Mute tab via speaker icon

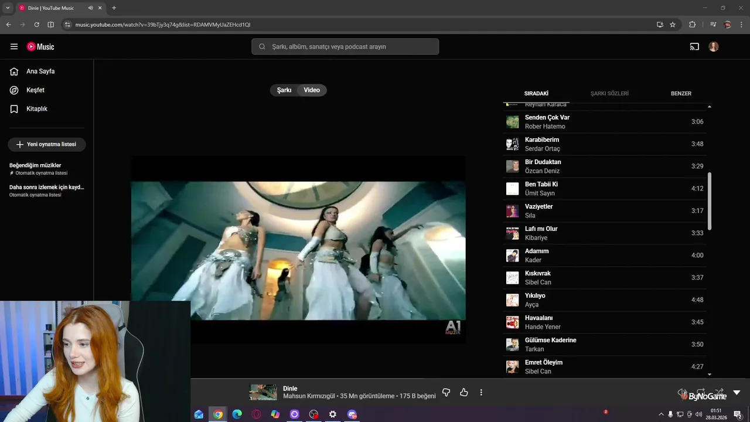[90, 8]
